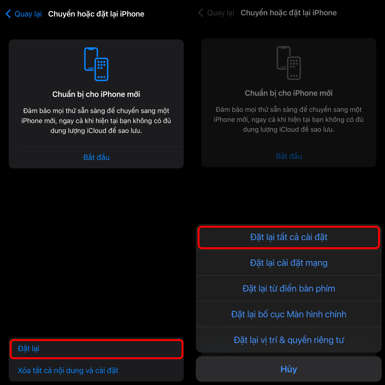This screenshot has height=385, width=385.
Task: Open the "Đặt lại" reset options
Action: 96,349
